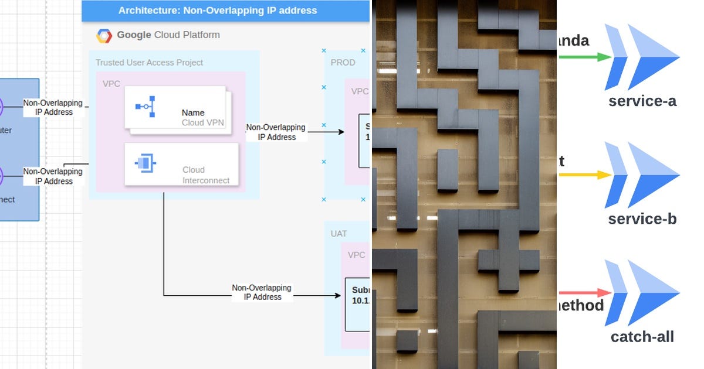Select the purple connector circle beside Cloud Router
Screen dimensions: 704x369
(x=2, y=107)
